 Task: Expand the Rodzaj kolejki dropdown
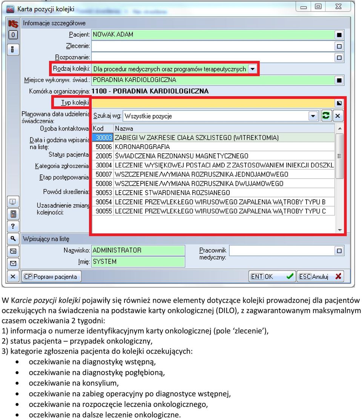(253, 69)
